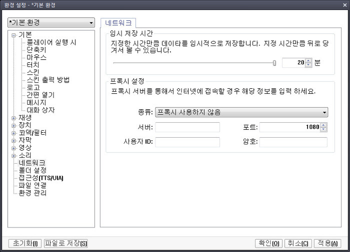Confirm with the 확인(O) button
Screen dimensions: 350x252
268,244
